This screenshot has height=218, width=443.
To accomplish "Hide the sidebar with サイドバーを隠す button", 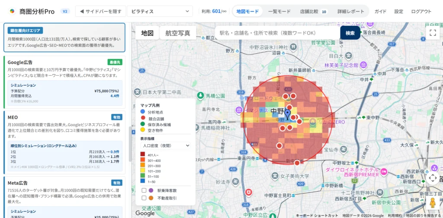I will point(100,11).
